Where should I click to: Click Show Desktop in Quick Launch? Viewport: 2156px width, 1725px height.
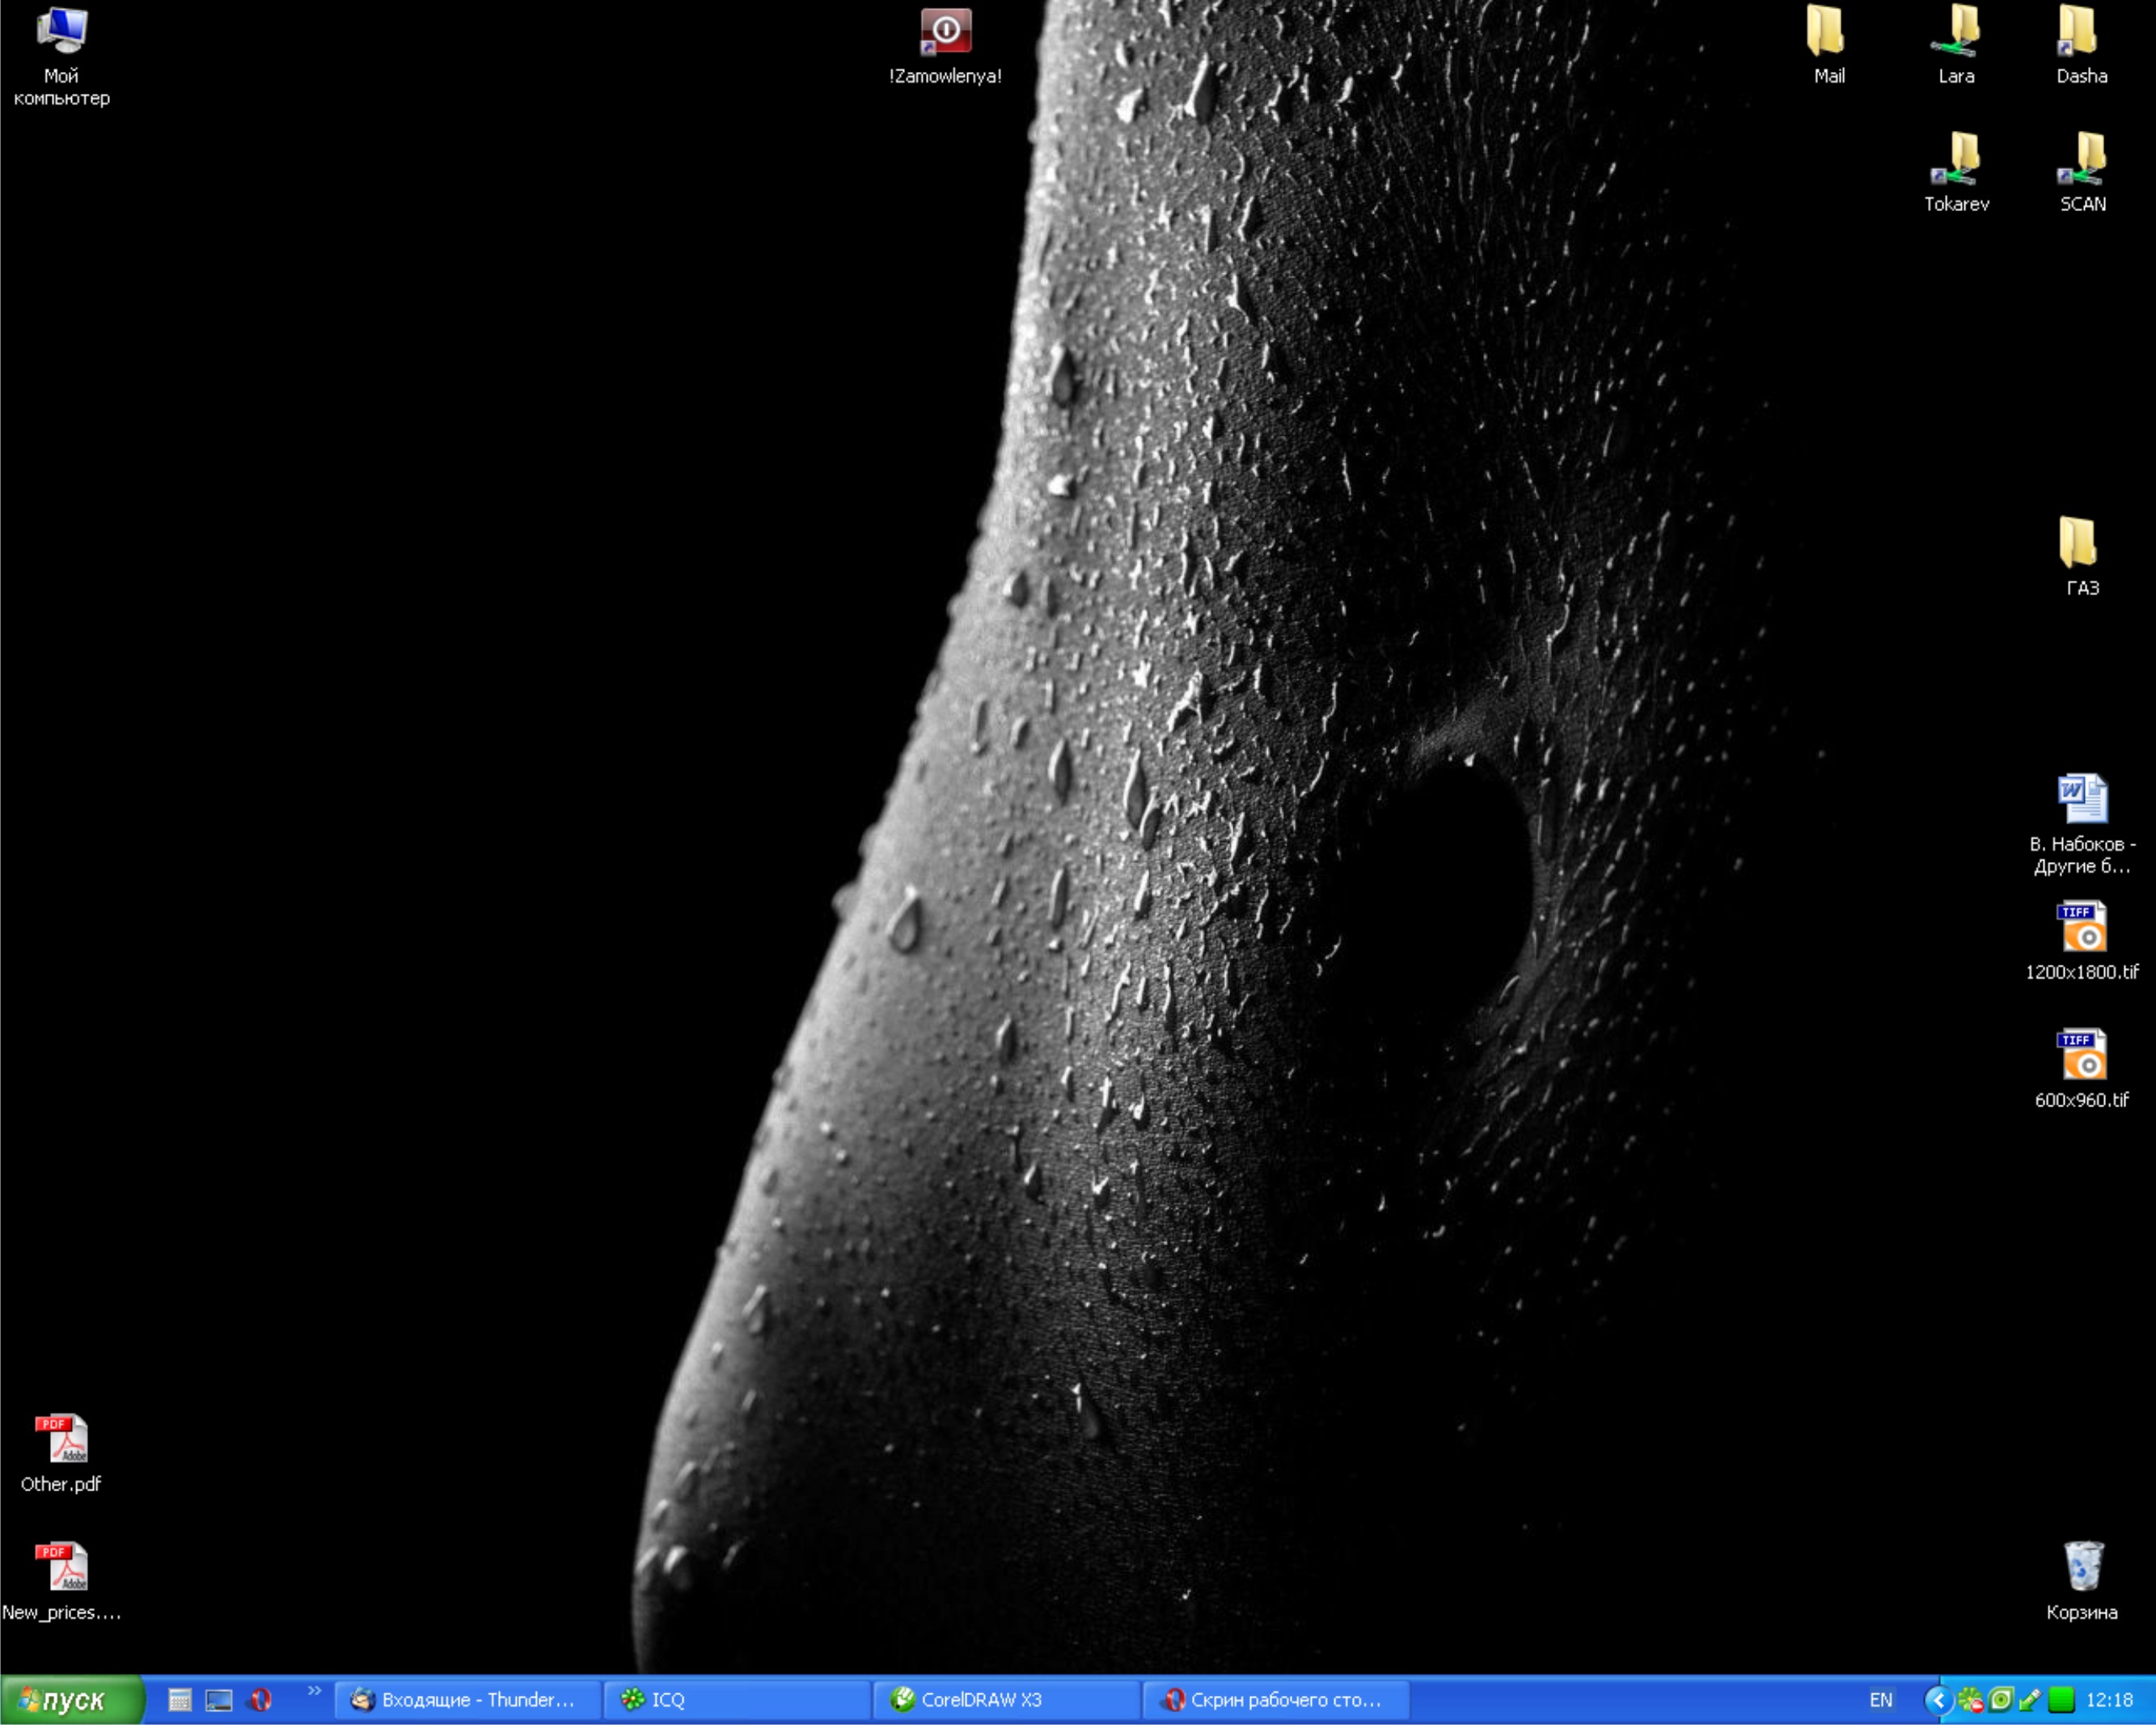(x=219, y=1700)
